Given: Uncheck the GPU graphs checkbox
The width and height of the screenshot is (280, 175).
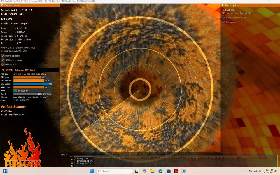Looking at the screenshot, I should tap(3, 64).
